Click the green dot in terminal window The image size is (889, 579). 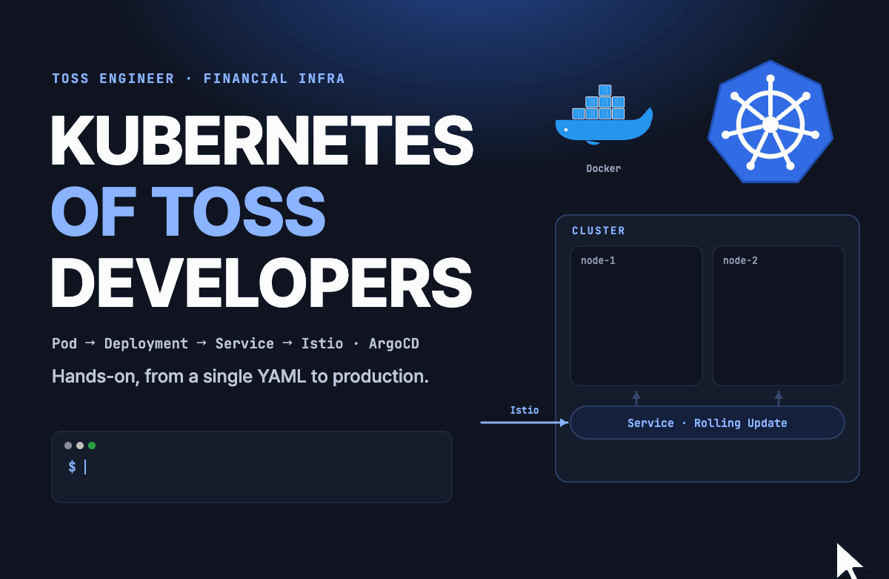(x=92, y=446)
